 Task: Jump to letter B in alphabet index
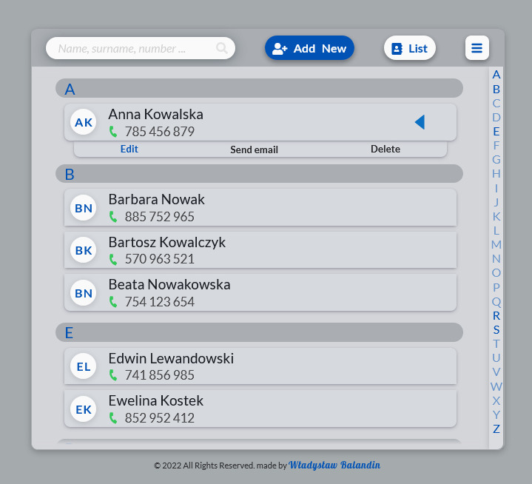tap(496, 90)
